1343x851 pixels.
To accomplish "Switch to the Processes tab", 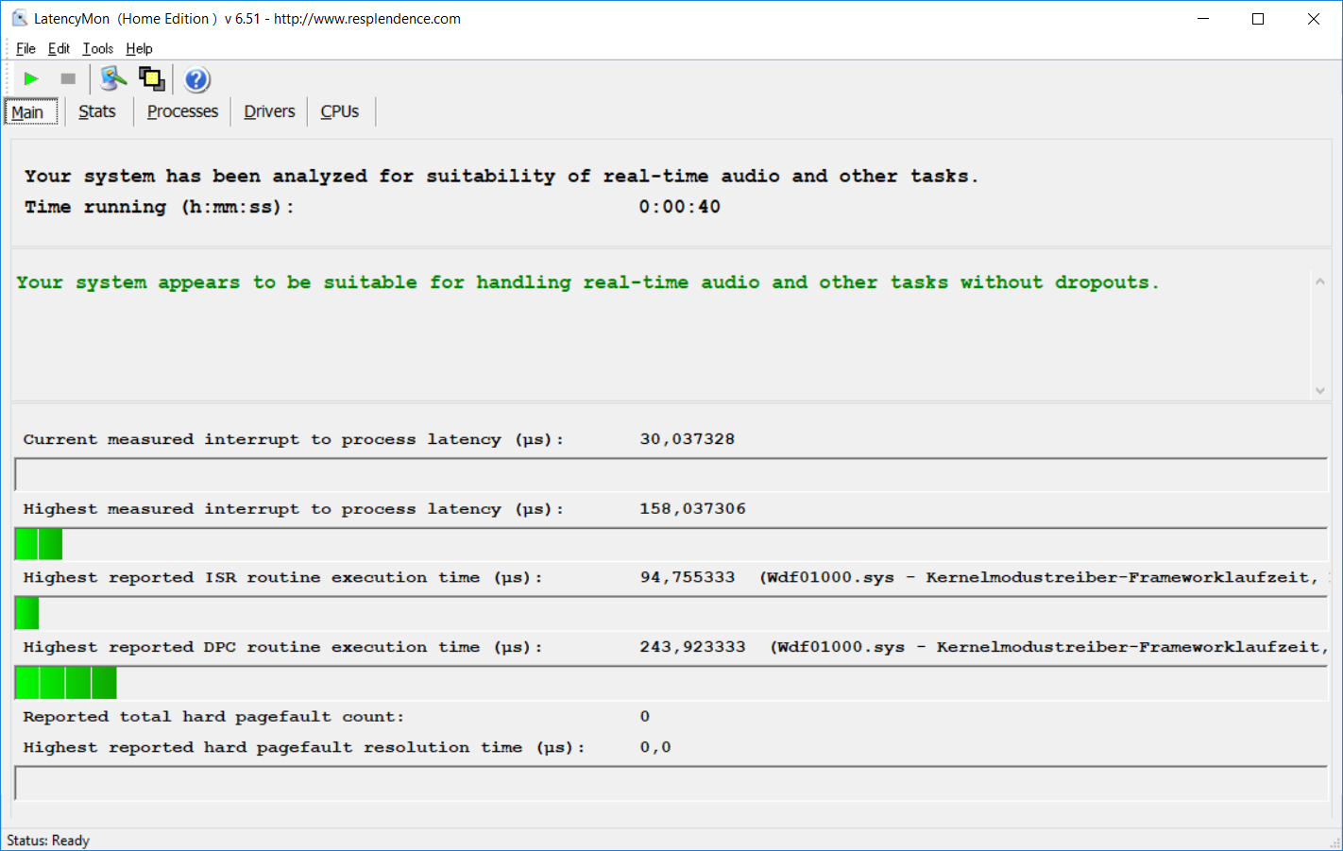I will tap(182, 111).
